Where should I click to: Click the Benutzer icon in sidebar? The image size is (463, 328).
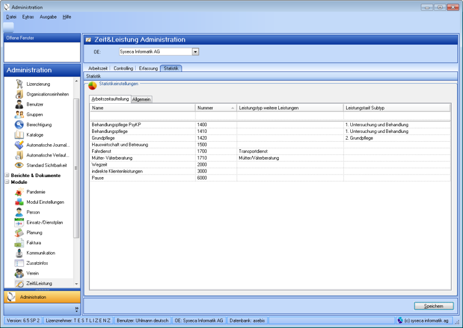19,105
